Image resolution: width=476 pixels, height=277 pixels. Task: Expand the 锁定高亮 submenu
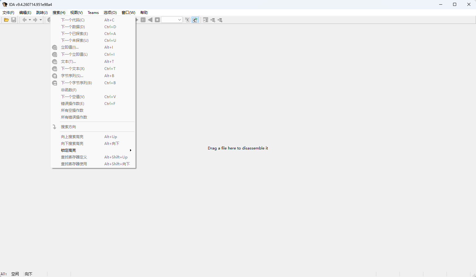(x=93, y=150)
